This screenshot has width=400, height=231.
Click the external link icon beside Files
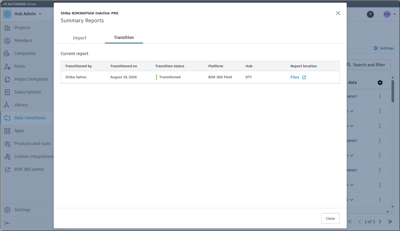click(304, 77)
